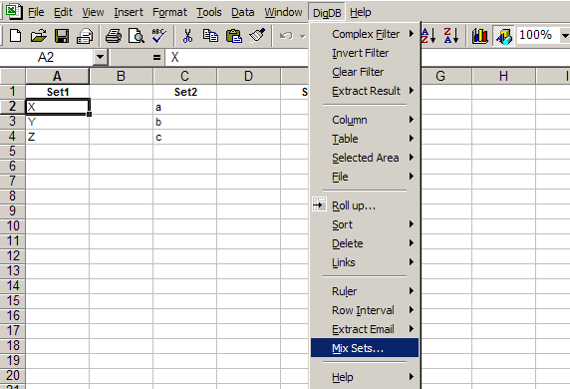Image resolution: width=570 pixels, height=389 pixels.
Task: Click the Paste clipboard icon
Action: (x=234, y=36)
